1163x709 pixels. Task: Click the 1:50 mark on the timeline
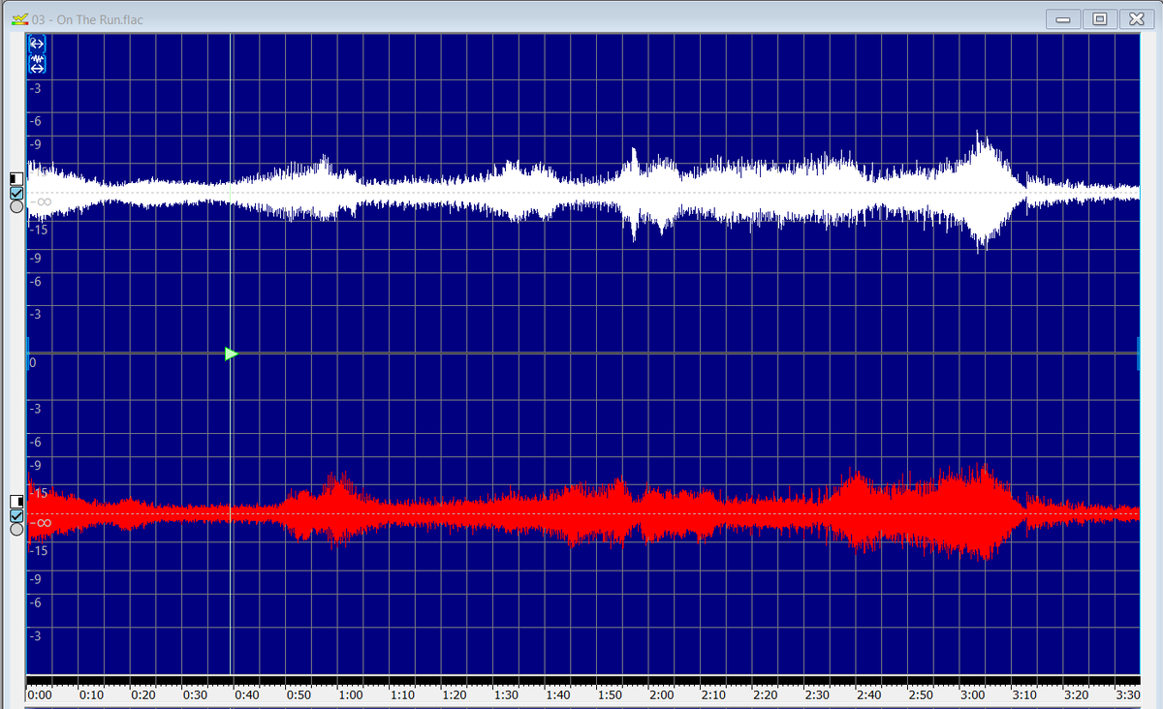tap(609, 694)
